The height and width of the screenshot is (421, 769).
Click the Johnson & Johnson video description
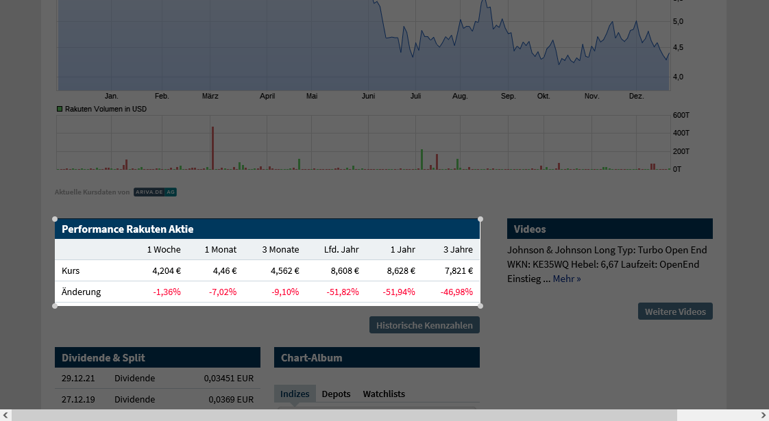607,264
